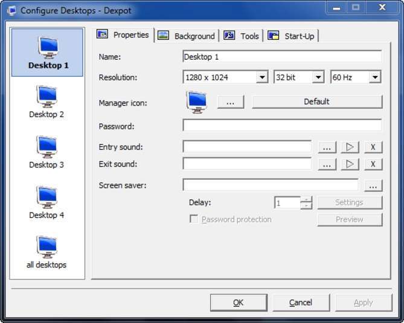The image size is (404, 323).
Task: Browse for Screen saver file
Action: coord(373,185)
